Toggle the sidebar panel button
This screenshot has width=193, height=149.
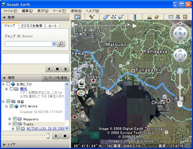[78, 17]
